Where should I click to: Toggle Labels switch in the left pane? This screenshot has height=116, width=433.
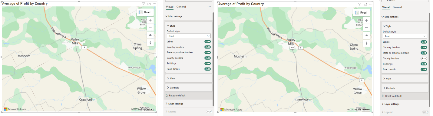pos(207,41)
